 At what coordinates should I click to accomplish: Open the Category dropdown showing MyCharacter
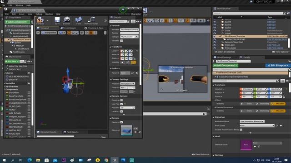click(129, 37)
